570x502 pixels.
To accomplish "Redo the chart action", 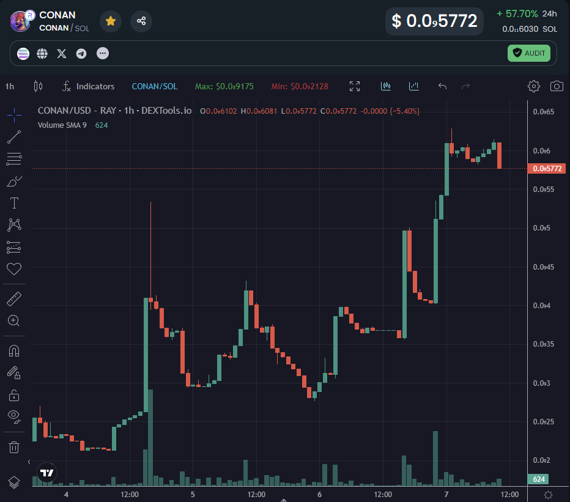I will coord(465,86).
